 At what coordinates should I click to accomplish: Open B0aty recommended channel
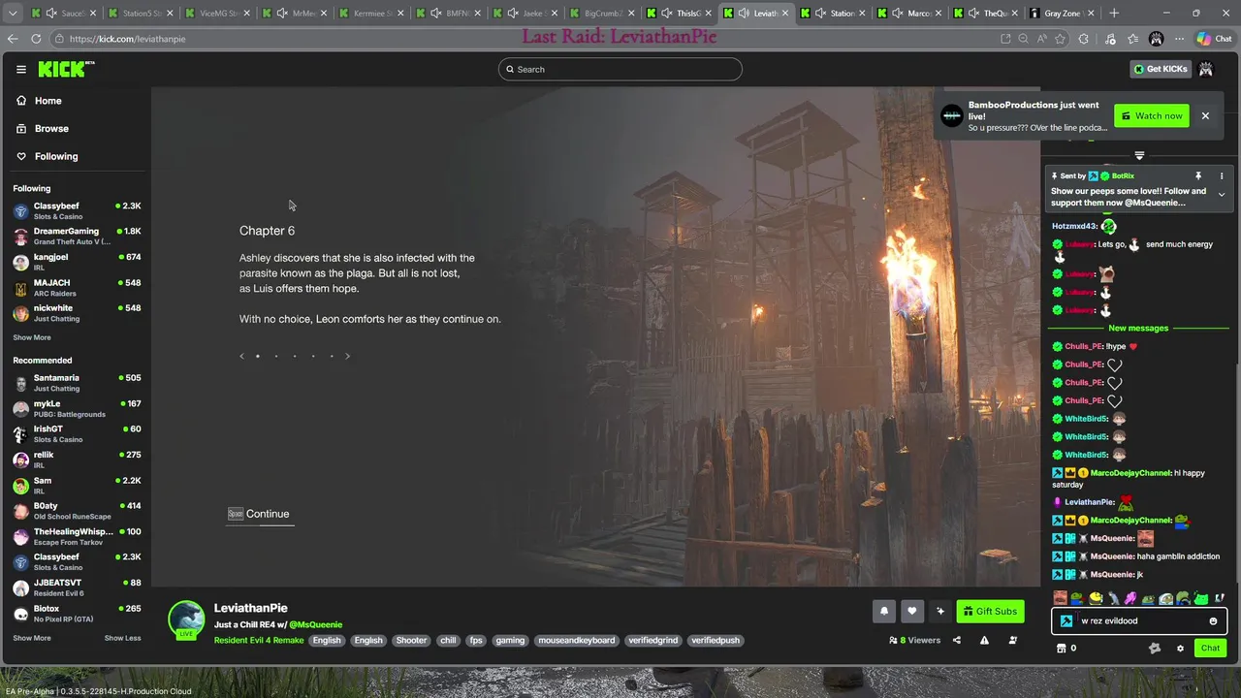(x=76, y=511)
